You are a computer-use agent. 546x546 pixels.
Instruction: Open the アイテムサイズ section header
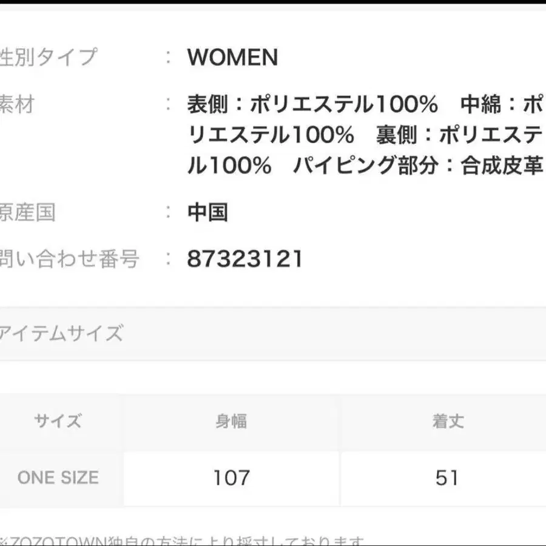(62, 333)
